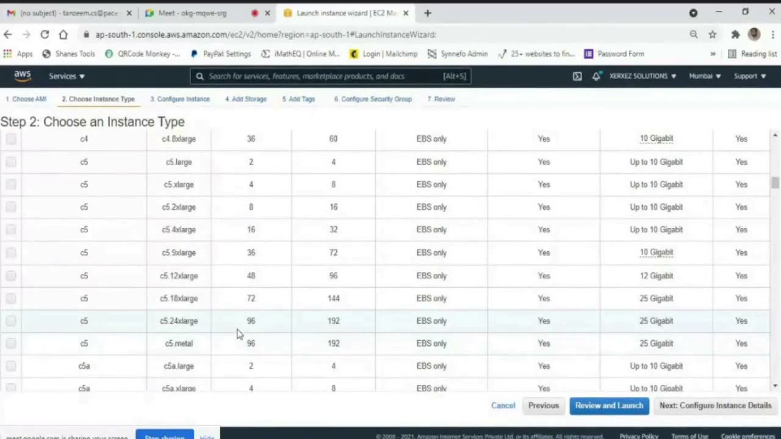
Task: Go to step 1. Choose AMI
Action: [26, 99]
